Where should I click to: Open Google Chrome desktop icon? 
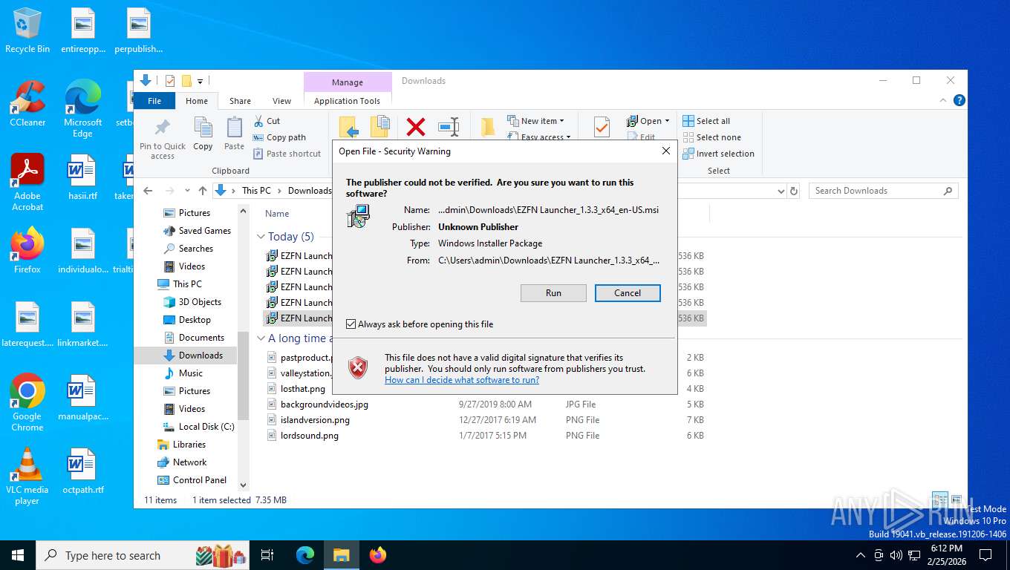pyautogui.click(x=27, y=402)
